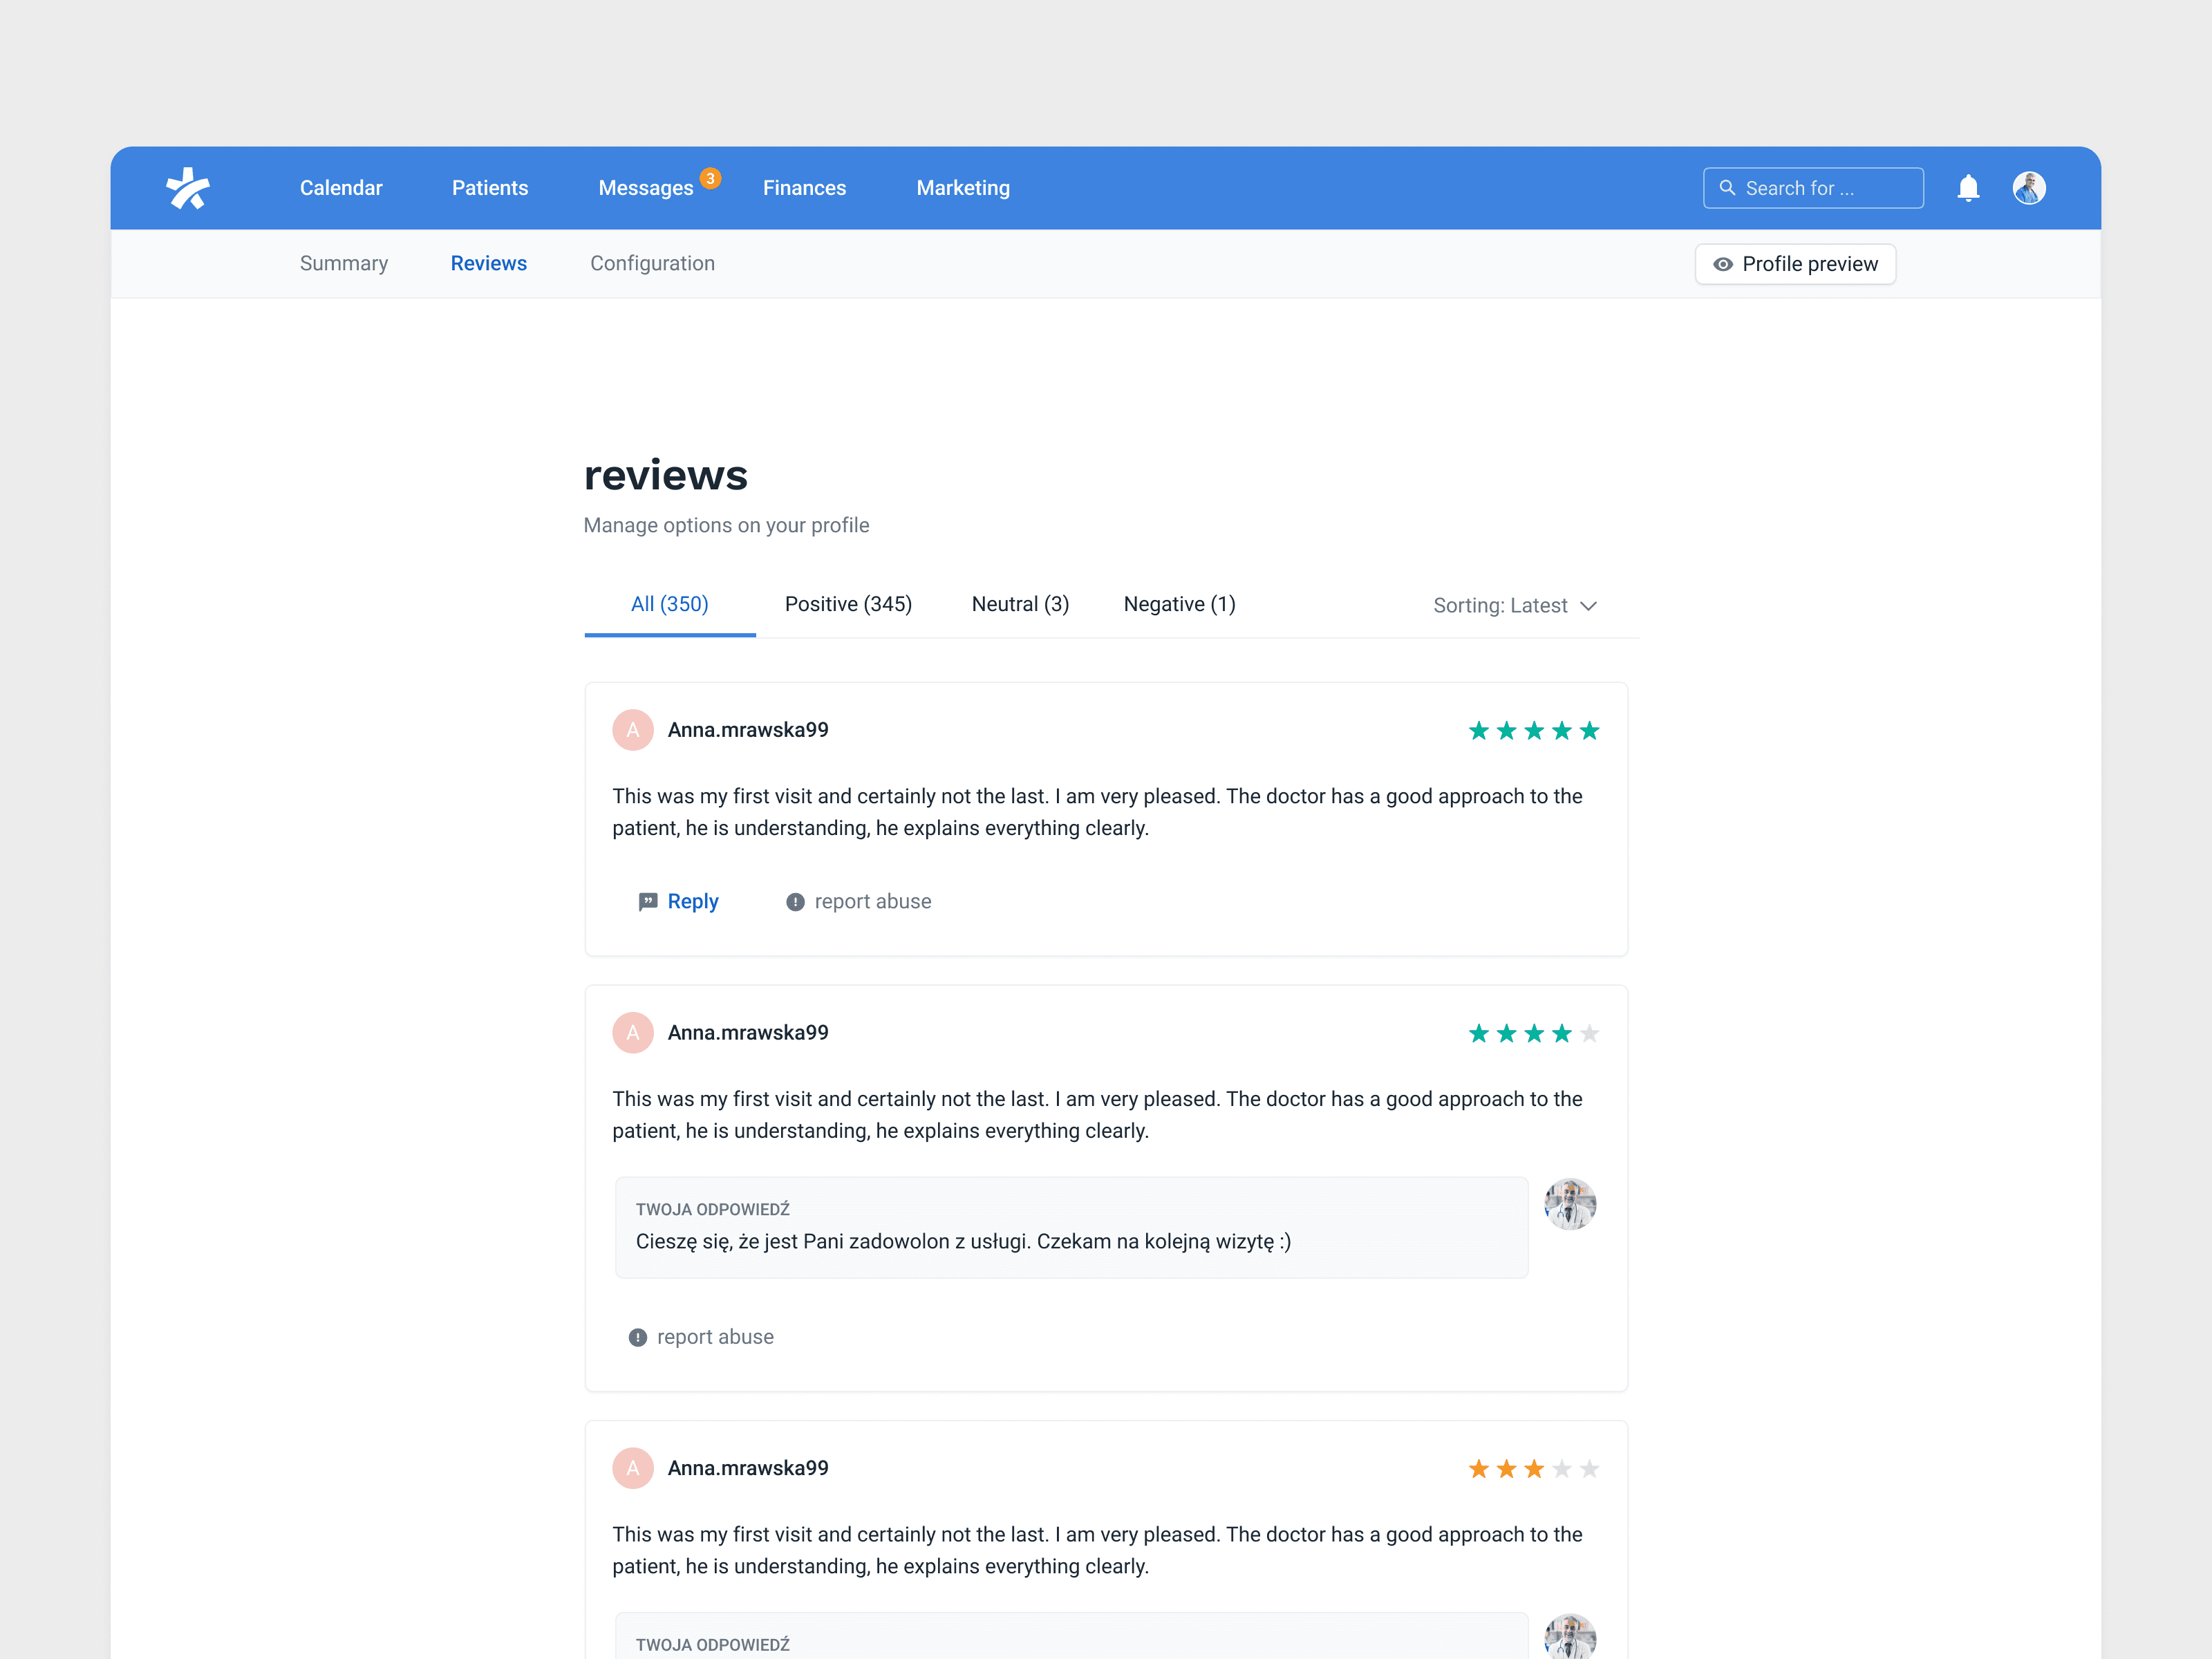
Task: Click the search magnifier icon
Action: [1727, 188]
